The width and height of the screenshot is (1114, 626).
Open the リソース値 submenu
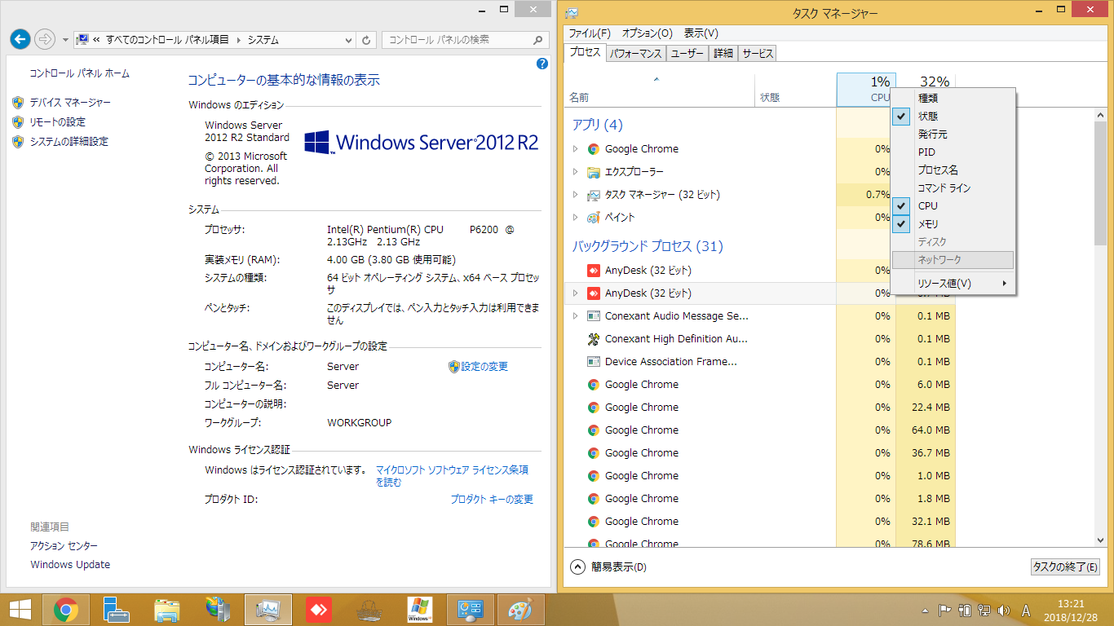953,284
